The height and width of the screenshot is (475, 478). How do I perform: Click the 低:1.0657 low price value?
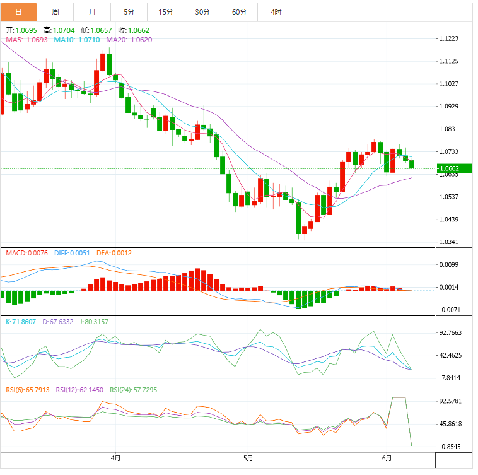[96, 30]
